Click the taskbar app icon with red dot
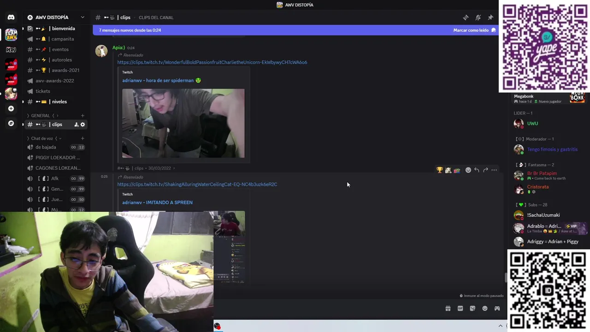590x332 pixels. (217, 326)
